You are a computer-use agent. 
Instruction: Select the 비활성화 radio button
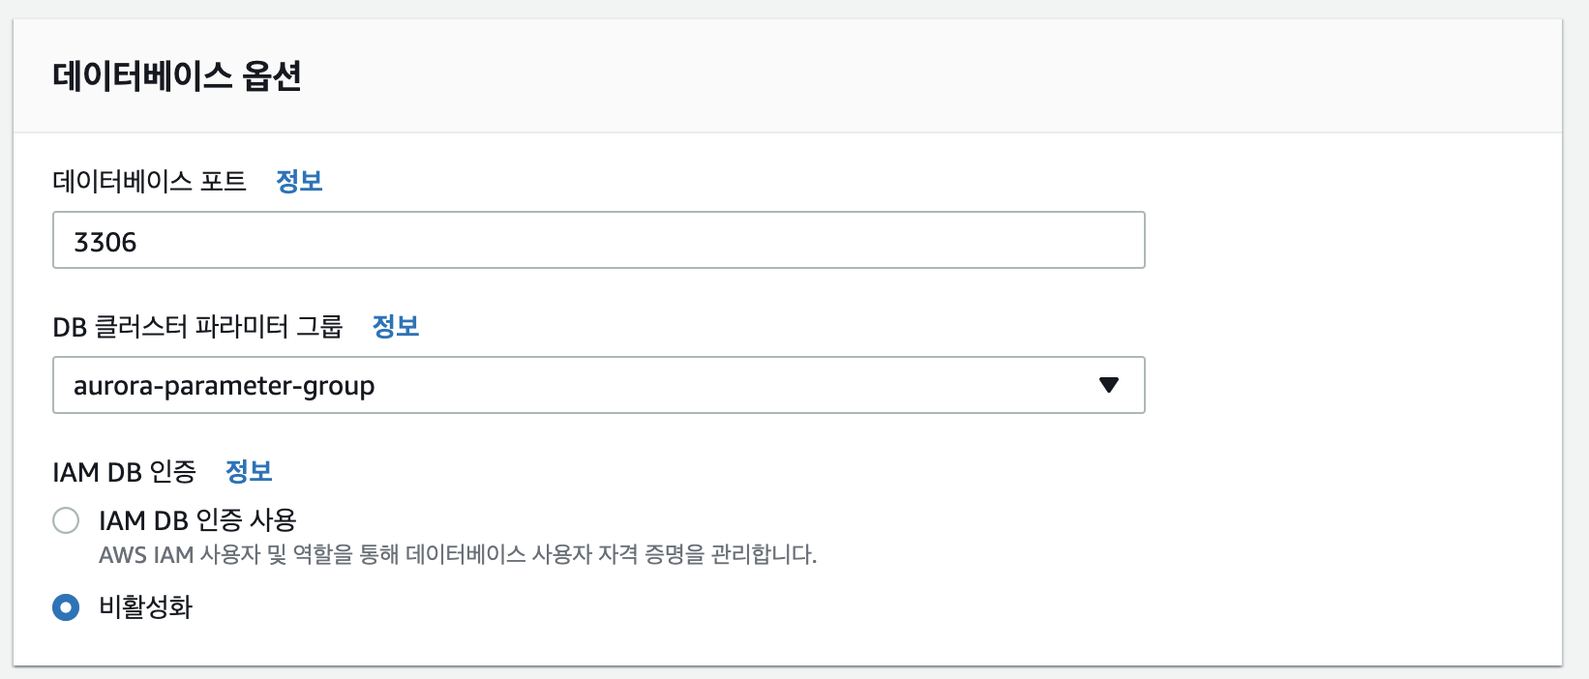click(x=66, y=607)
